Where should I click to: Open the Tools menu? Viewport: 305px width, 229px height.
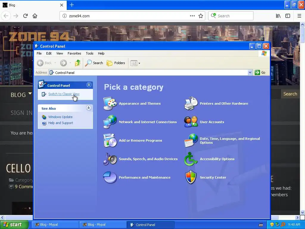(x=90, y=53)
